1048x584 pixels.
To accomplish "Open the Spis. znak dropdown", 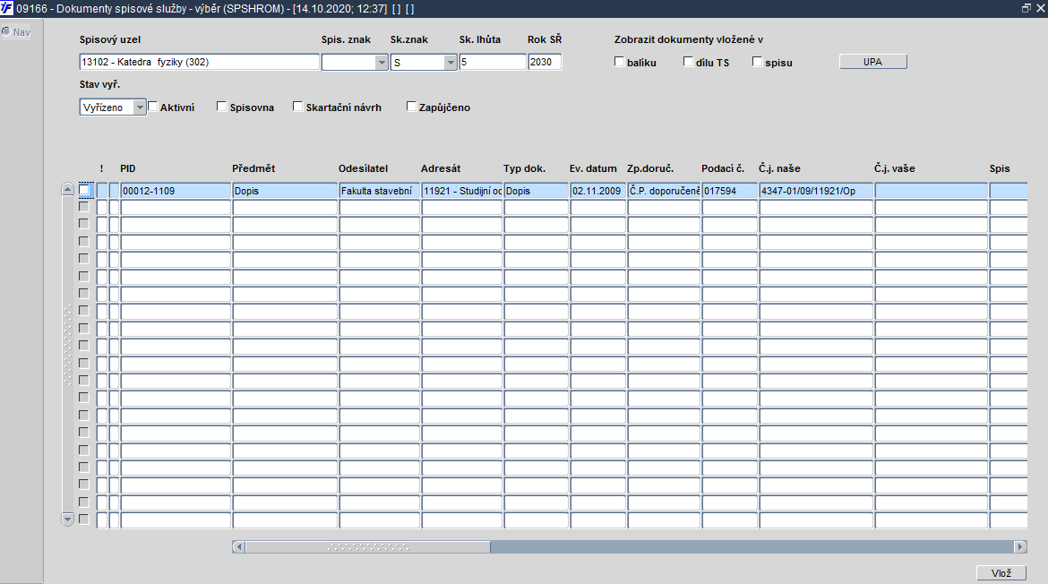I will (381, 62).
